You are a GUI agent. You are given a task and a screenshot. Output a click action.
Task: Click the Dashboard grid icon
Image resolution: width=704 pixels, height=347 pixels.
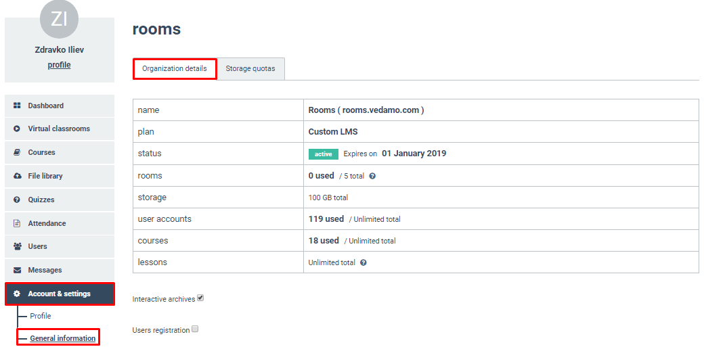pyautogui.click(x=17, y=106)
